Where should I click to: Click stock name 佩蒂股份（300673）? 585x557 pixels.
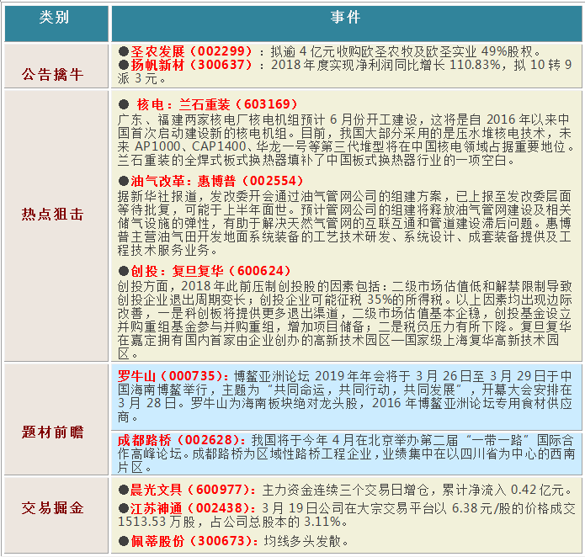194,541
